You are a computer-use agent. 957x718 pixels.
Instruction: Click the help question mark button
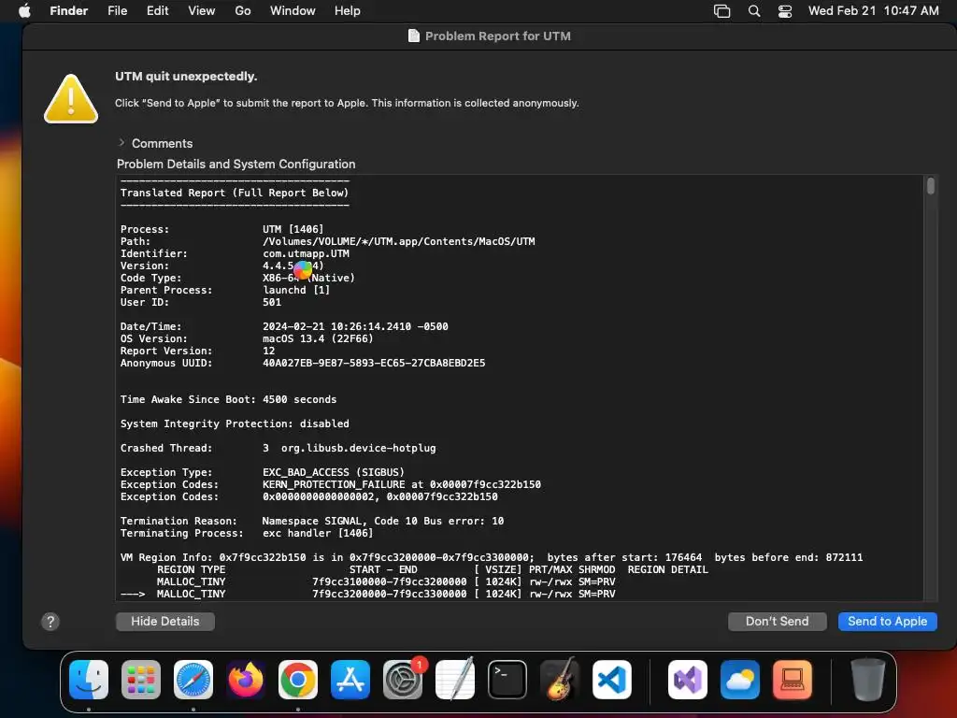50,622
